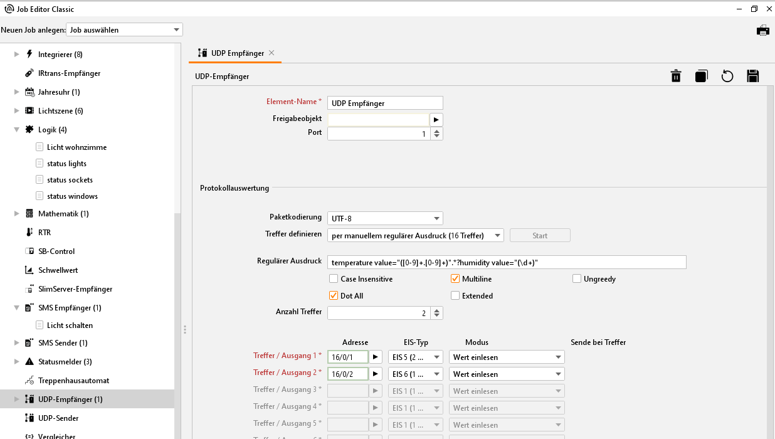Screen dimensions: 775x439
Task: Enable the Case Insensitive checkbox
Action: (334, 279)
